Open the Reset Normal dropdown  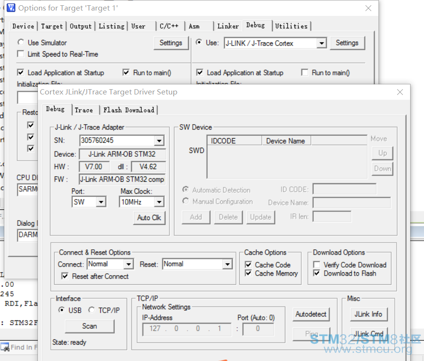click(227, 264)
